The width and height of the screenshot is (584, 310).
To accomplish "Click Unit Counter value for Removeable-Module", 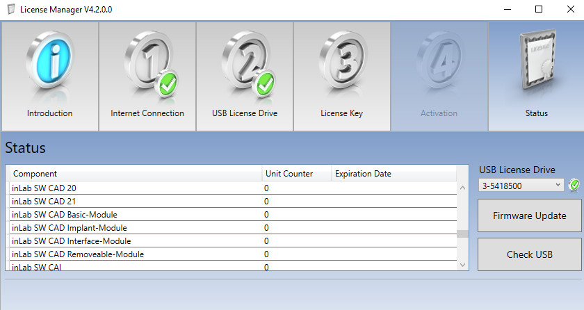I will point(266,254).
